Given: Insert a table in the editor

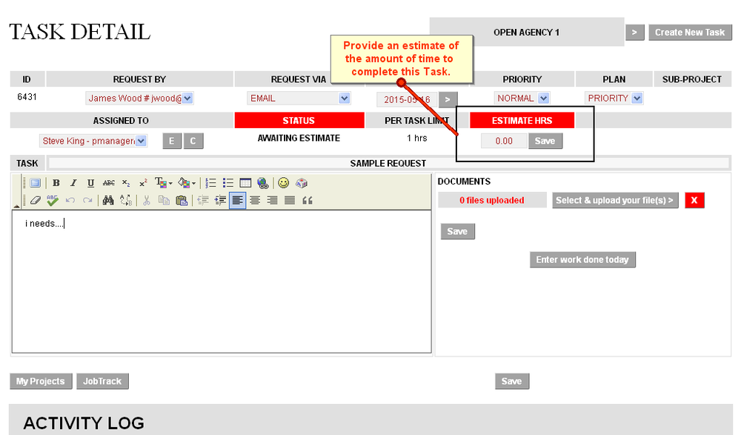Looking at the screenshot, I should 245,183.
